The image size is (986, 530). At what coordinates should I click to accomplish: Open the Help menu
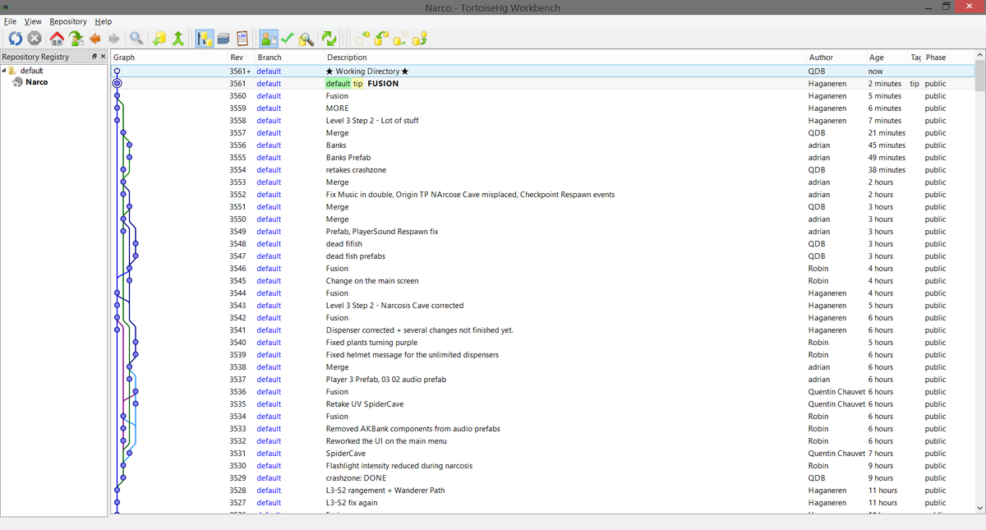click(x=104, y=21)
